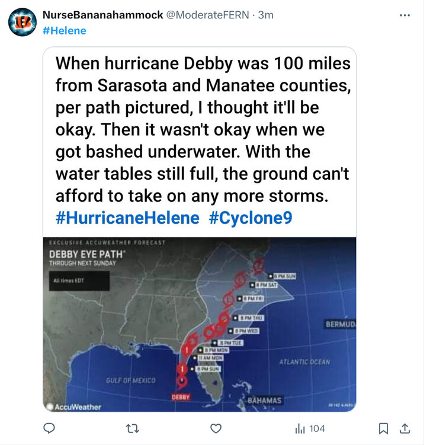Select the 8 PM WED forecast point
This screenshot has height=445, width=446.
click(x=244, y=330)
